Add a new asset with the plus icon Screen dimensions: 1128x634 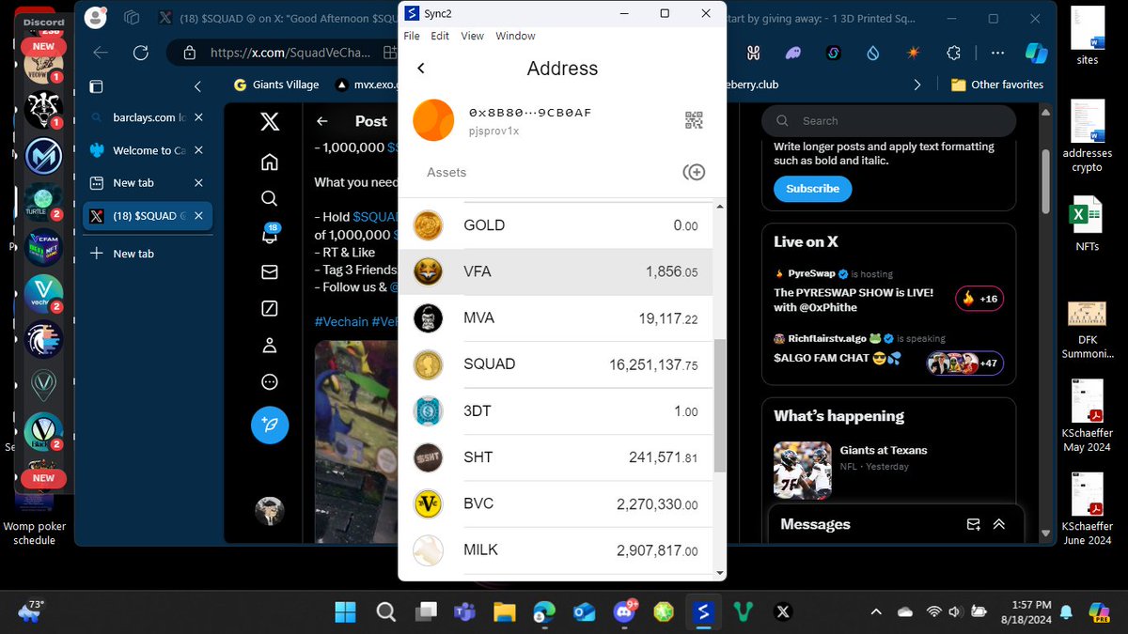[x=694, y=172]
